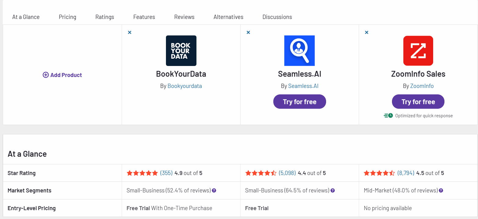Click the ZoomInfo Sales red logo

point(418,51)
